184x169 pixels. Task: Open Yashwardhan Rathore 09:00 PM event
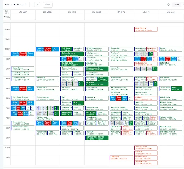coord(97,138)
